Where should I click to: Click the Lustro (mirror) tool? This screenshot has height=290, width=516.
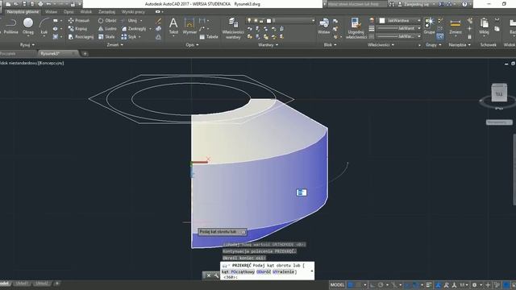pyautogui.click(x=107, y=29)
